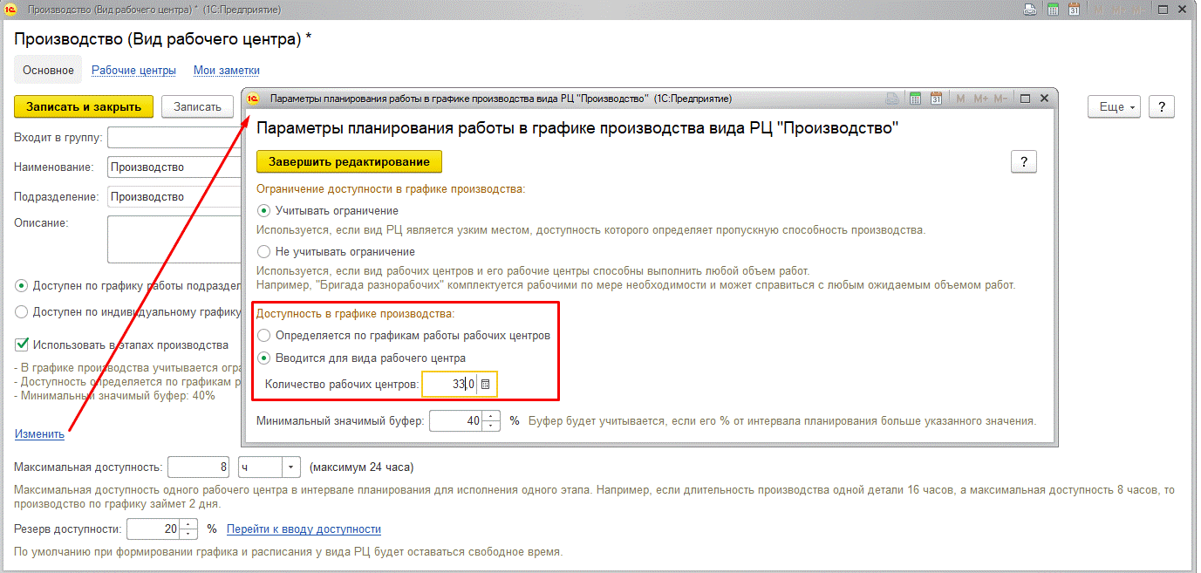Open the Еще dropdown menu
This screenshot has height=573, width=1201.
(x=1114, y=106)
